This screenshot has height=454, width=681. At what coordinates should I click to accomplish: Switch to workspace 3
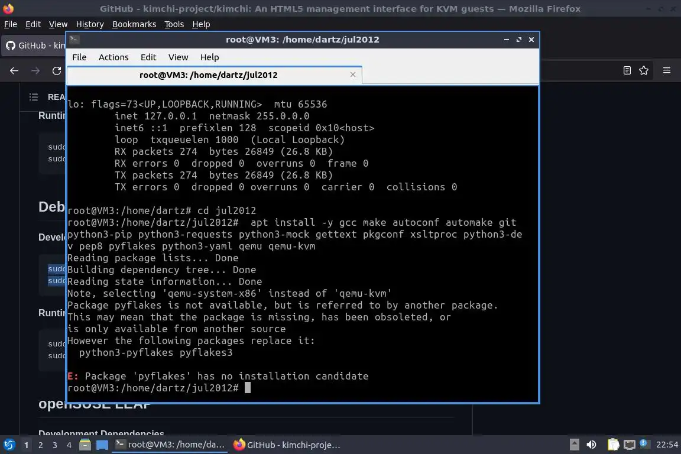pyautogui.click(x=55, y=445)
